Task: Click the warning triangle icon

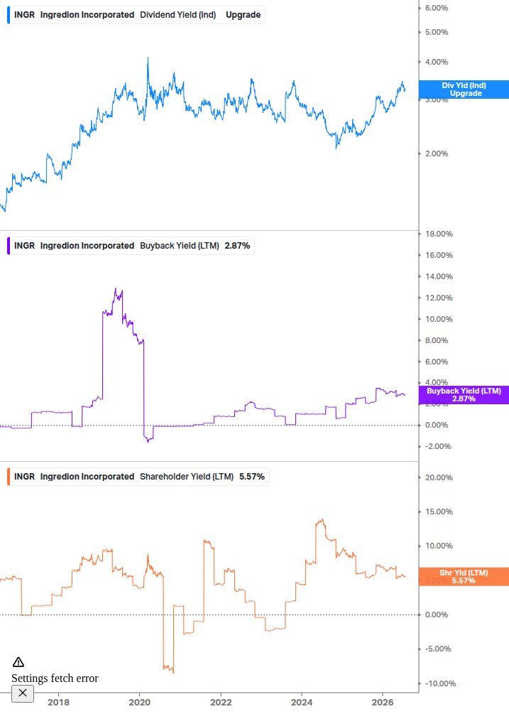Action: pos(18,662)
